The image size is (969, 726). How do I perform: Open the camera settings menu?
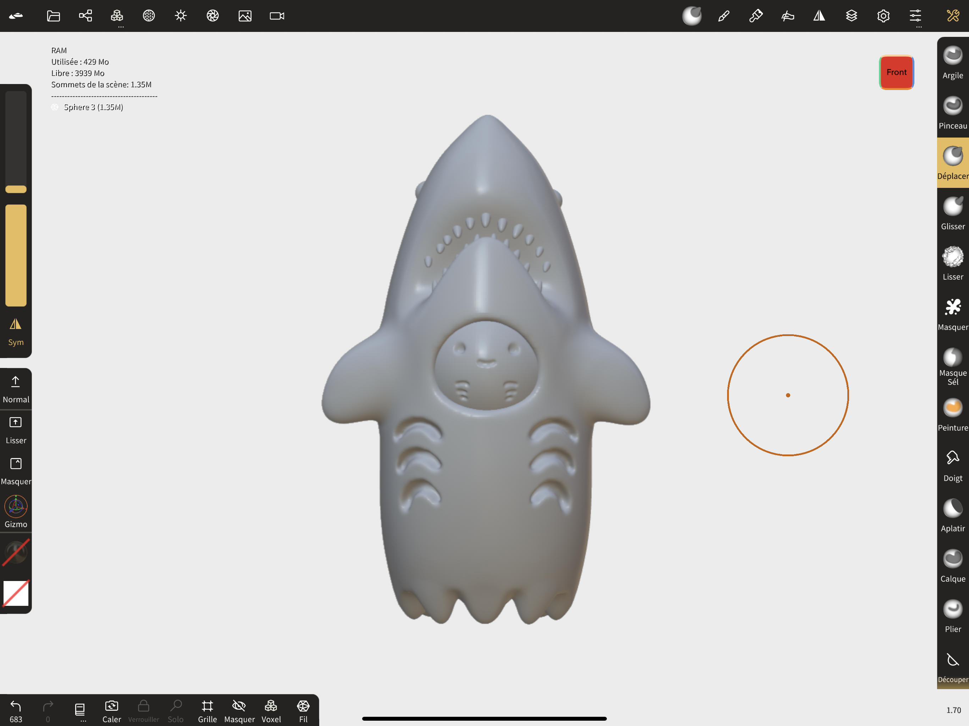(x=277, y=16)
